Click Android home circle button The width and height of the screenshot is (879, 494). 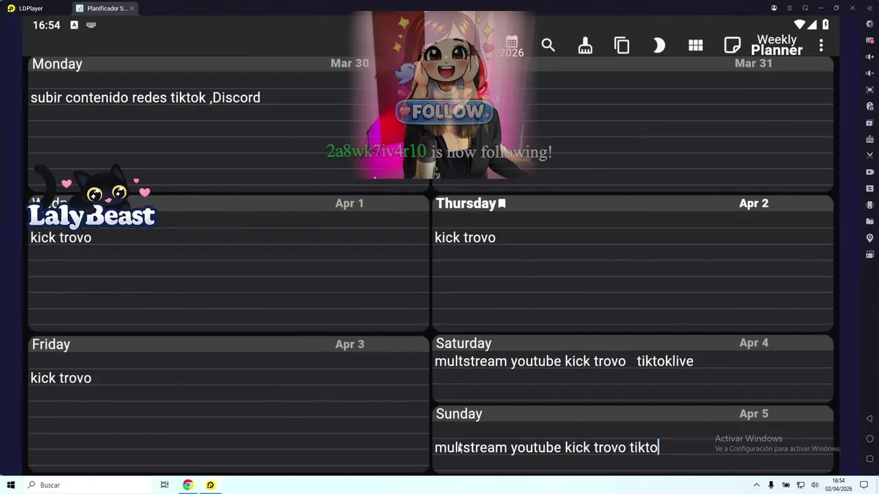[x=869, y=439]
